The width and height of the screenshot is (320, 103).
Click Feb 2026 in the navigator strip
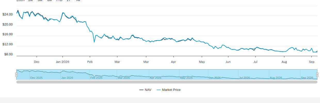[96, 78]
